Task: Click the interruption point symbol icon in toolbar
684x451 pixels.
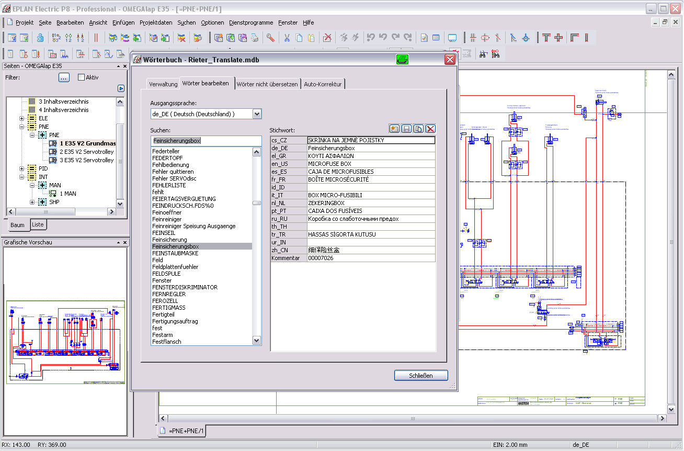Action: [526, 38]
